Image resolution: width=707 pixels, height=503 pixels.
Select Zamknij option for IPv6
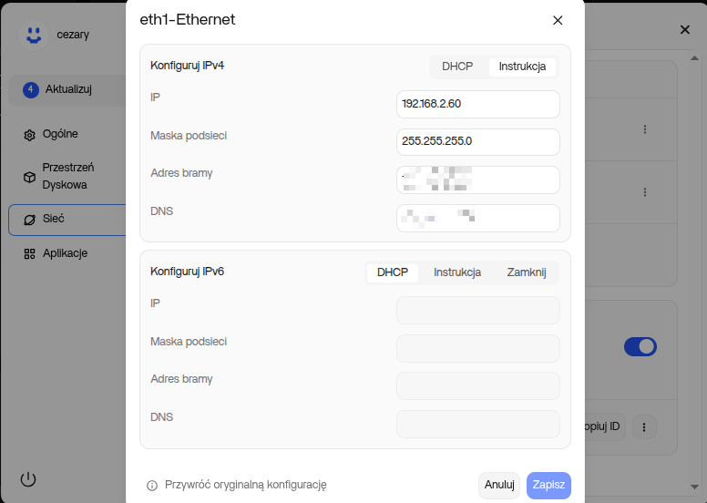tap(526, 272)
